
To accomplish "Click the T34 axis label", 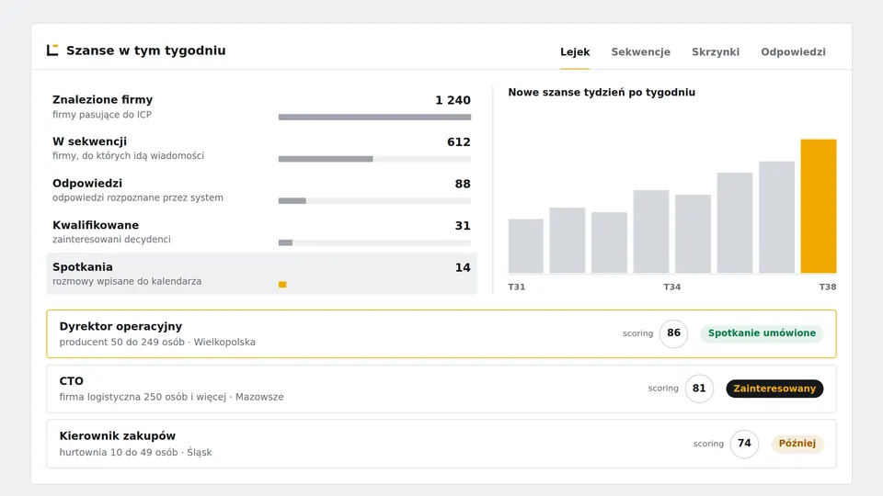I will [x=671, y=287].
